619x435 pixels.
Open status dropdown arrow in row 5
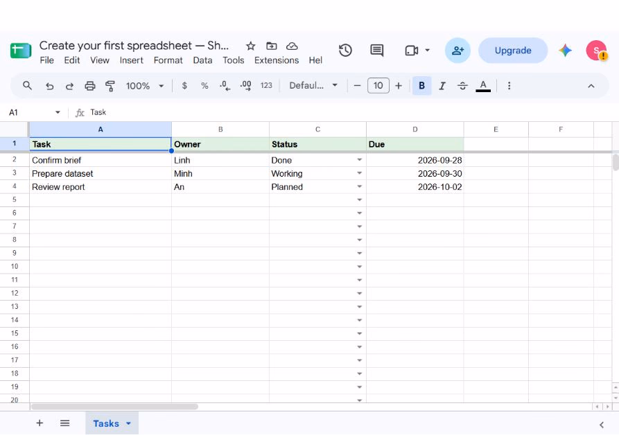(359, 200)
